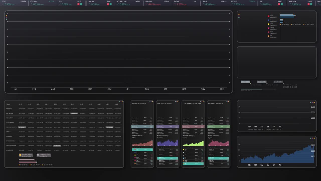Select the DIVIDENDS row label
Image resolution: width=321 pixels, height=181 pixels.
coord(9,137)
